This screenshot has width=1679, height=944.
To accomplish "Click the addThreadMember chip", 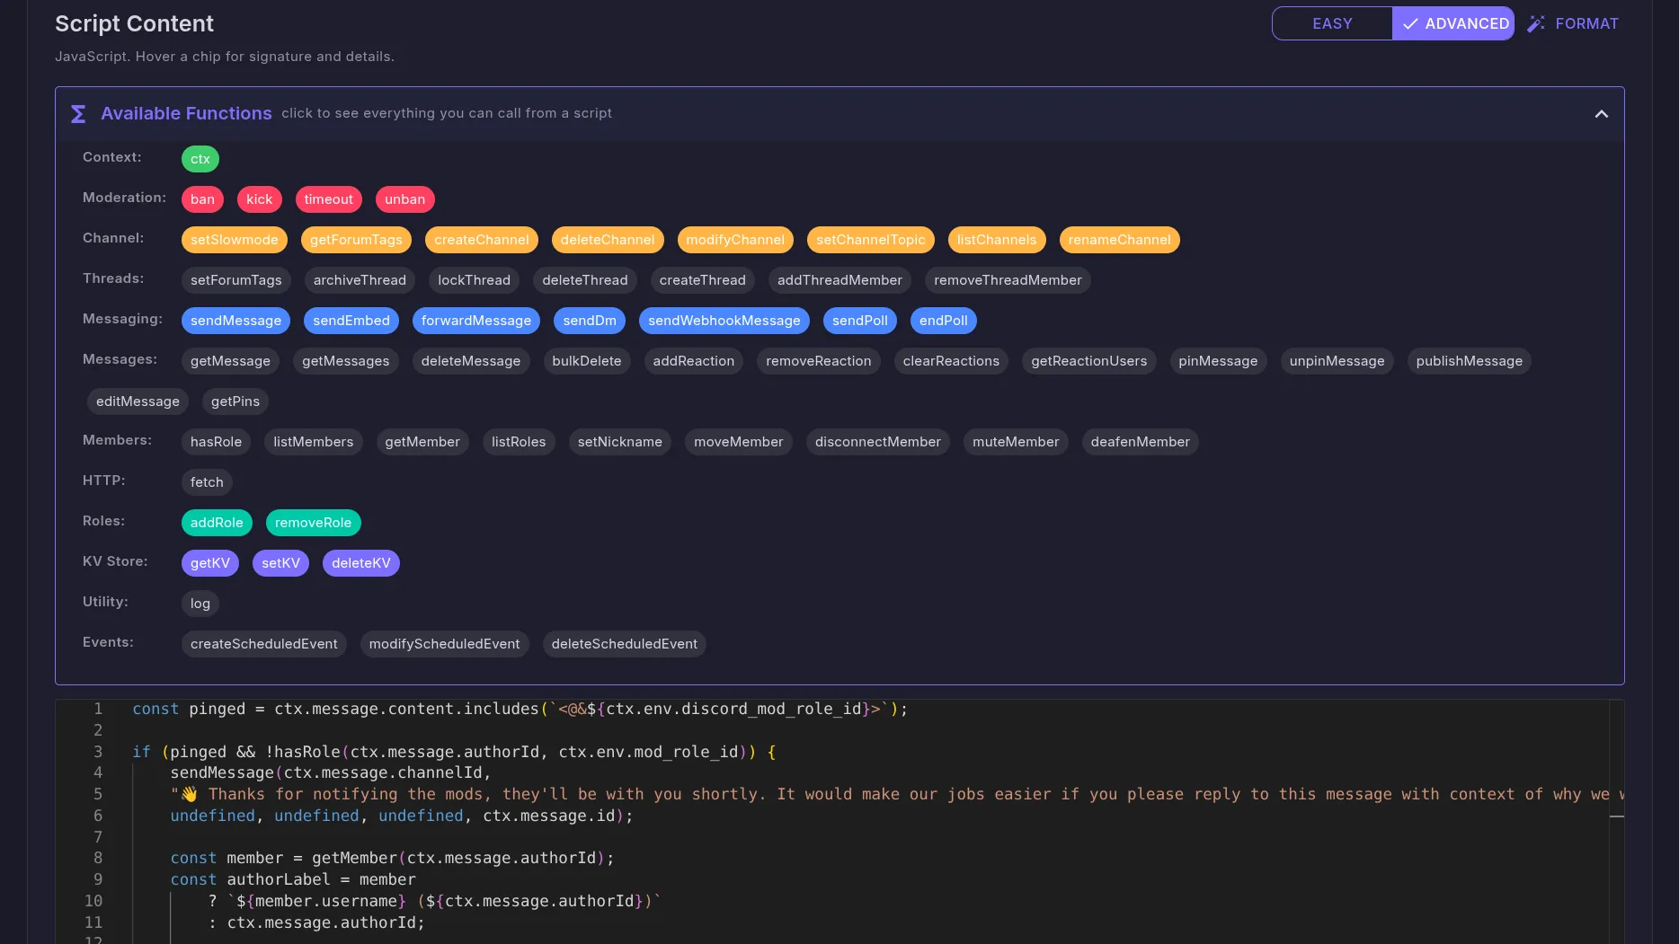I will tap(839, 280).
